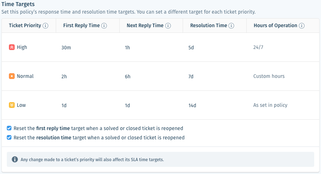Click info icon next to First Reply Time
Viewport: 321px width, 174px height.
(x=104, y=26)
